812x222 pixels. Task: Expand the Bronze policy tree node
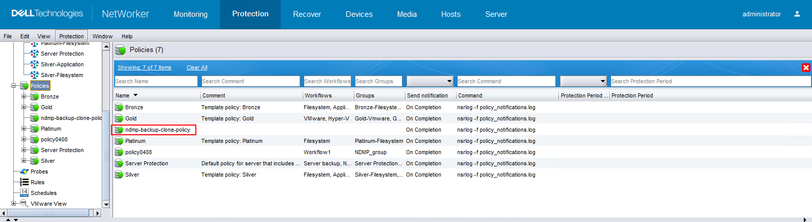point(24,96)
